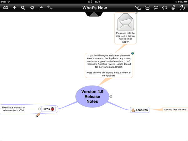188x141 pixels.
Task: Tap the pointing hand icon below Fixes
Action: point(38,115)
